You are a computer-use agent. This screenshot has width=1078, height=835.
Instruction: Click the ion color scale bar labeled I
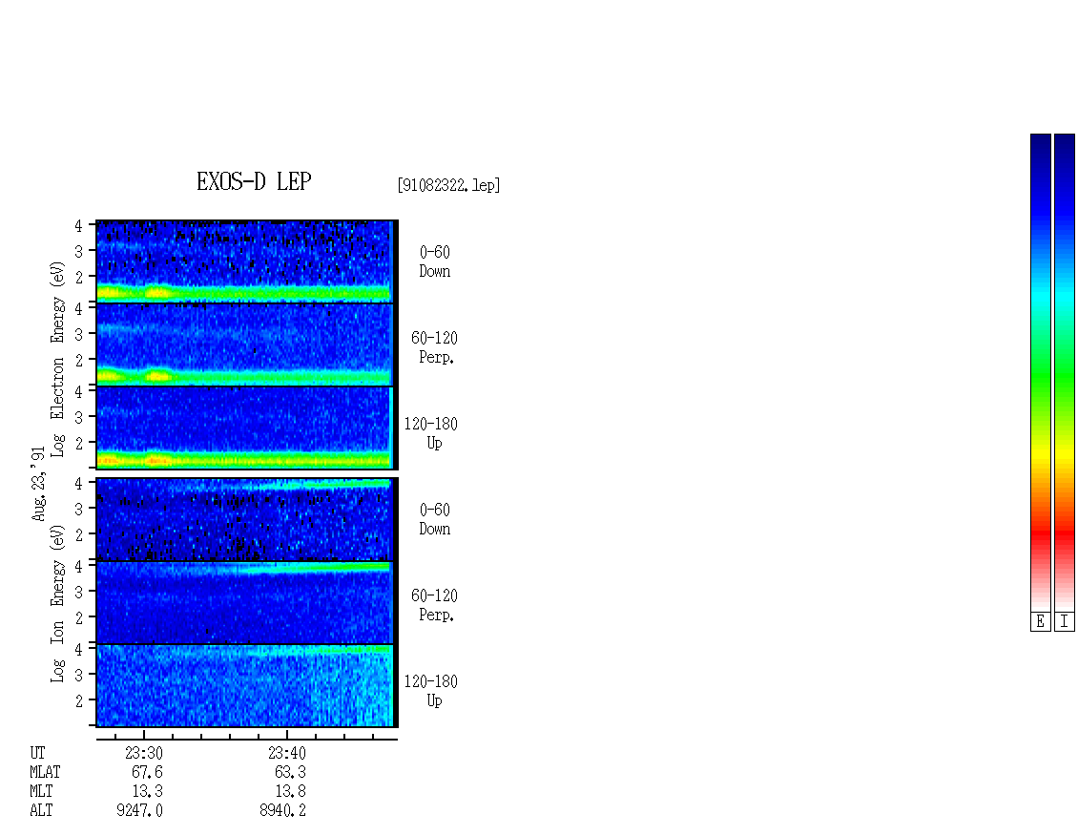click(1065, 371)
